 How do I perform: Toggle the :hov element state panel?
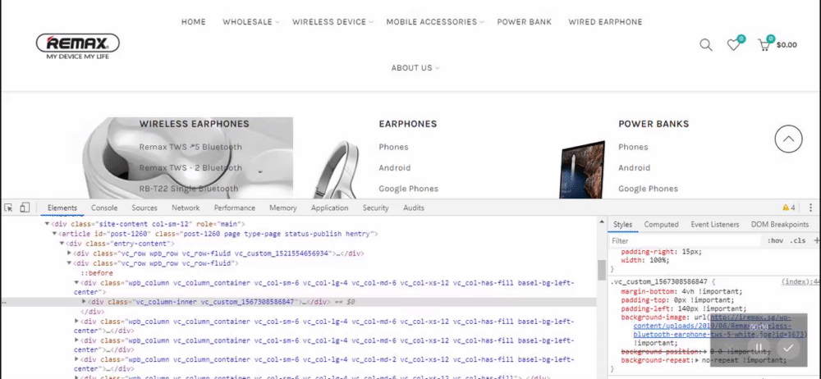(775, 241)
